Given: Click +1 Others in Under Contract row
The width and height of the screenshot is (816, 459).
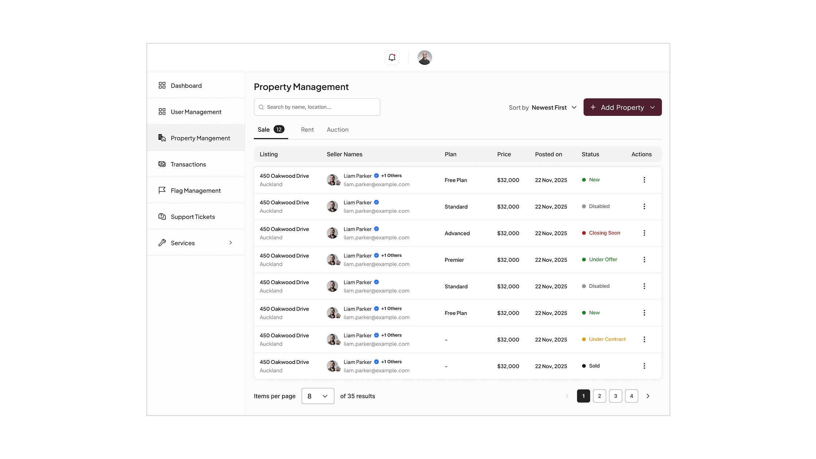Looking at the screenshot, I should (x=391, y=335).
